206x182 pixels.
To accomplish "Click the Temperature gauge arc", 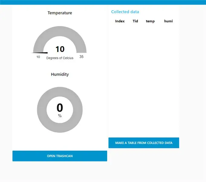I will click(x=60, y=31).
